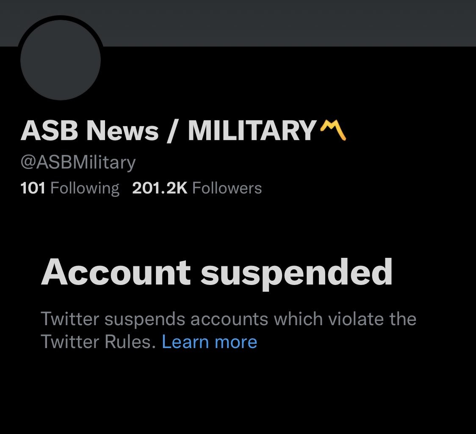476x434 pixels.
Task: Click the word MILITARY in the name
Action: [x=252, y=131]
